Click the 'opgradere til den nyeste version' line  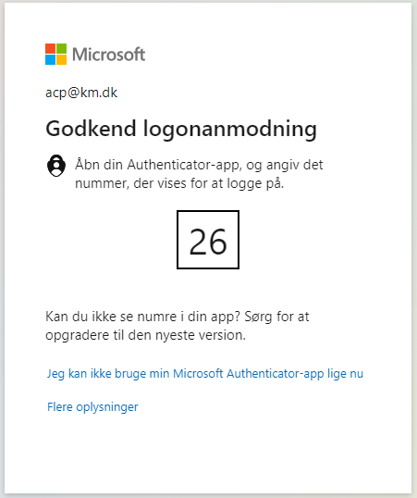(x=146, y=335)
